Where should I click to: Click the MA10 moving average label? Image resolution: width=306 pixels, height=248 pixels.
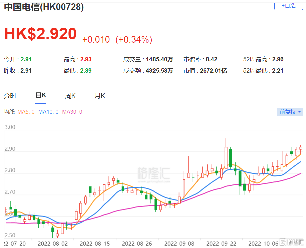(48, 112)
